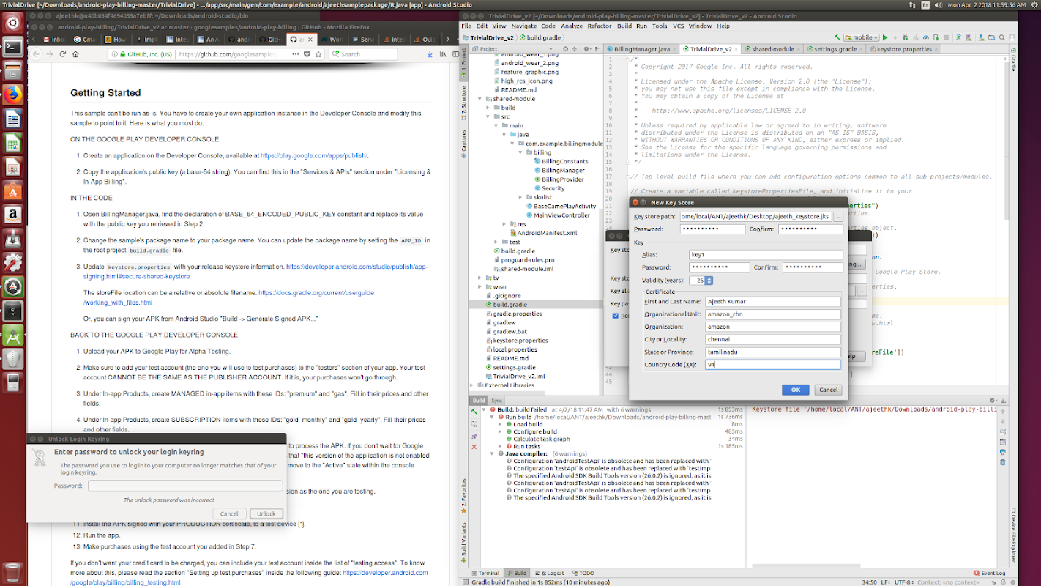Click the Country Code input field
Screen dimensions: 1041x586
pos(772,364)
